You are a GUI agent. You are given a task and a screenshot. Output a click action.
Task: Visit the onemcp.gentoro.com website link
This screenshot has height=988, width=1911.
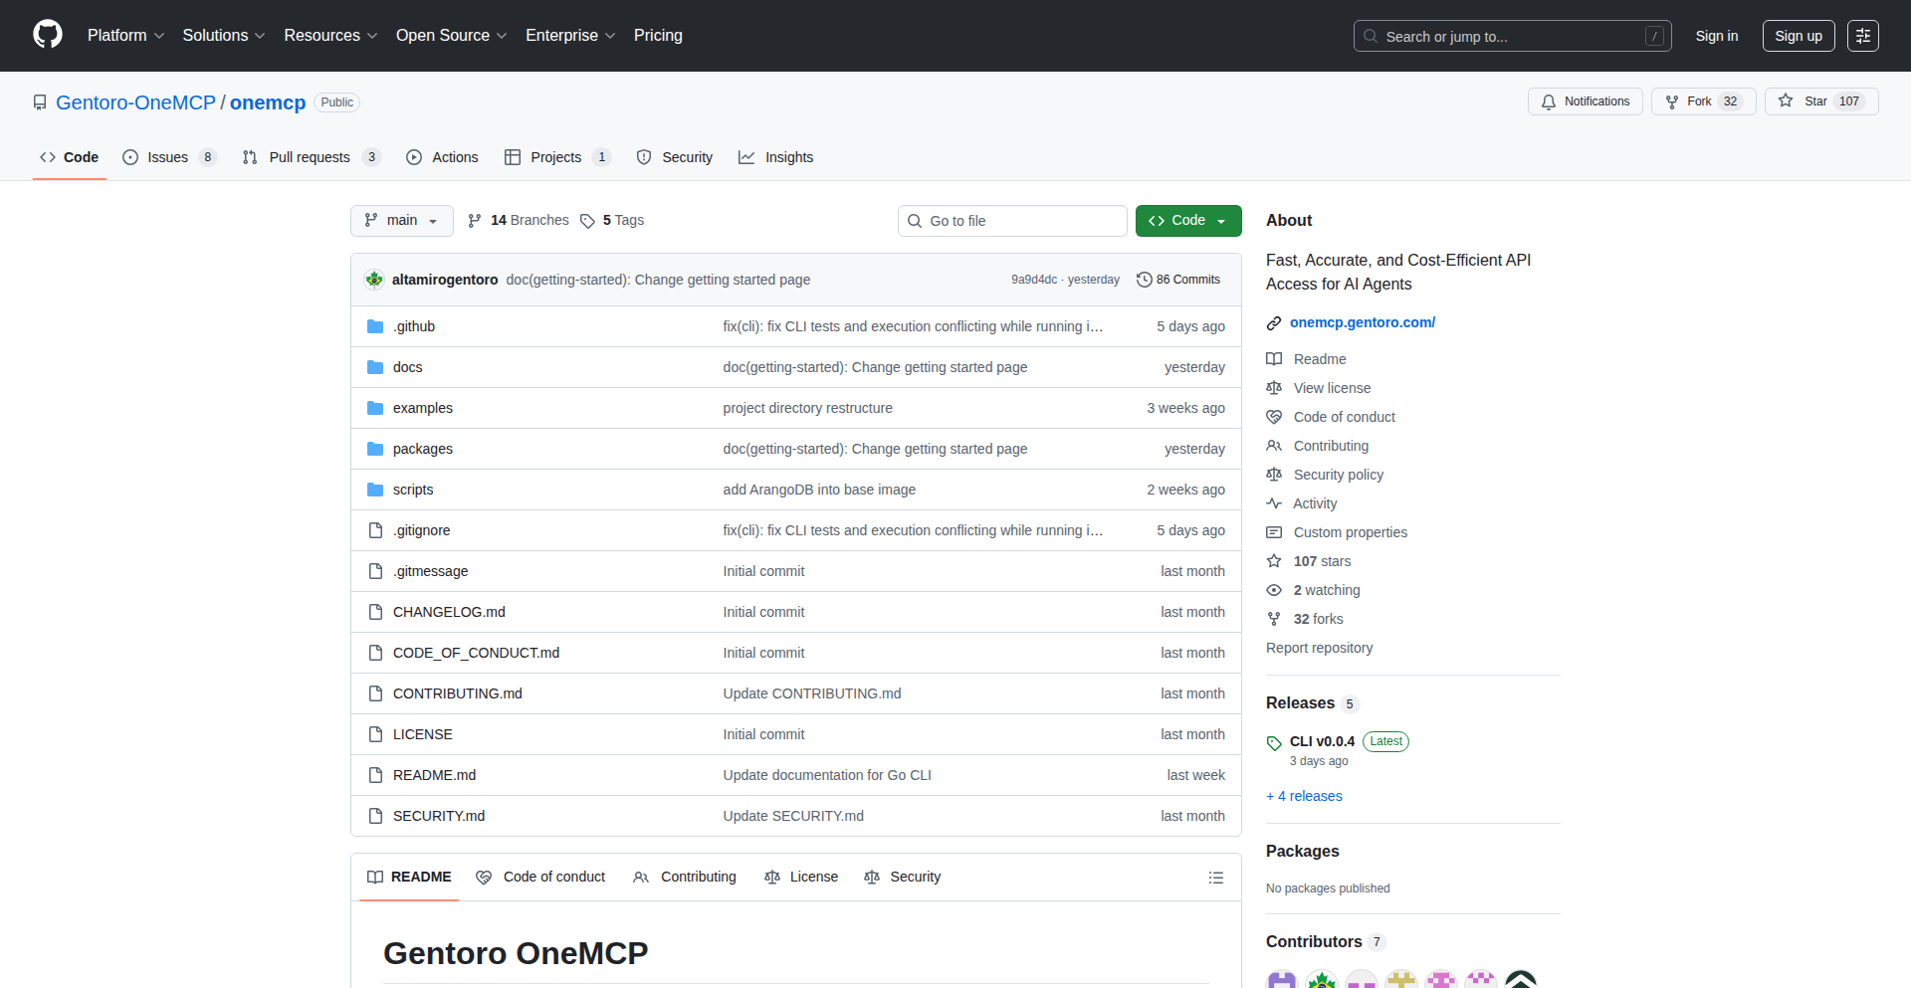coord(1363,322)
